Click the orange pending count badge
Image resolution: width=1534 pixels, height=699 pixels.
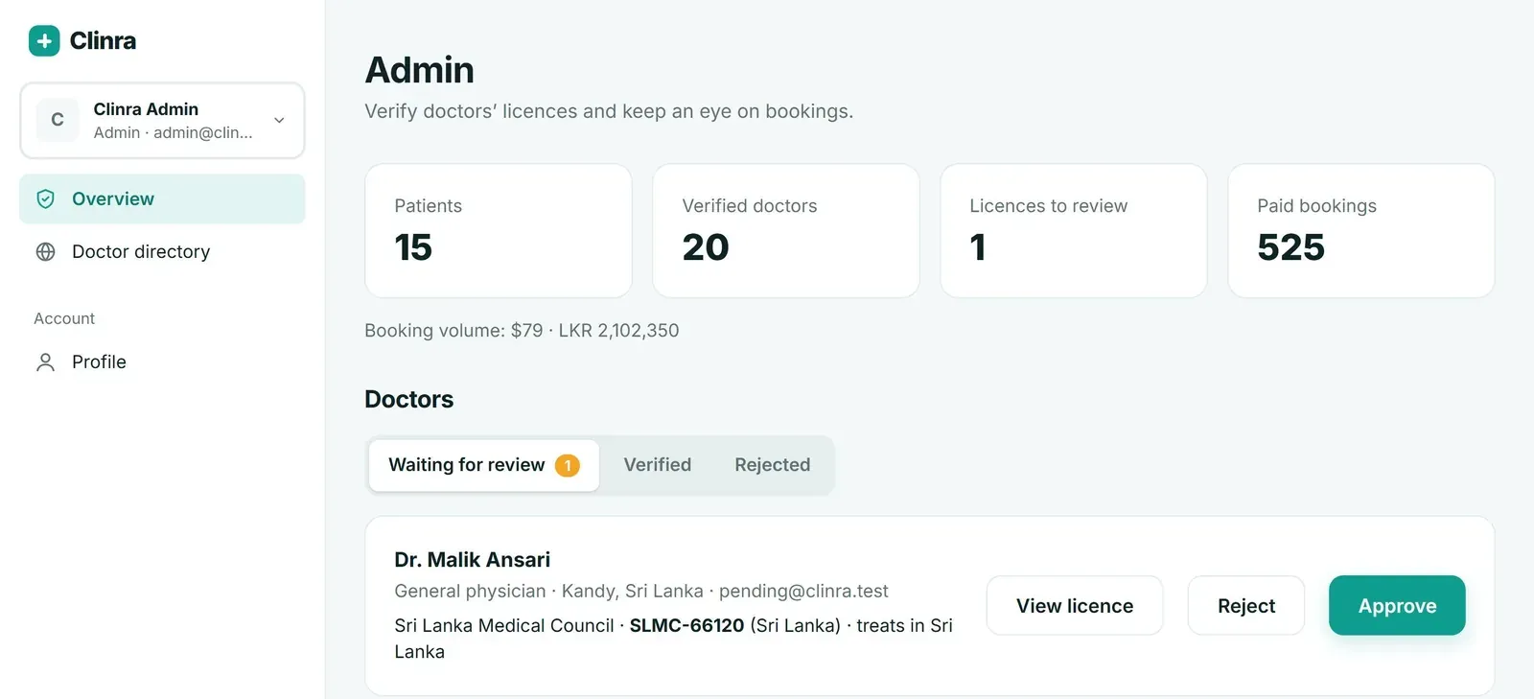[x=568, y=465]
